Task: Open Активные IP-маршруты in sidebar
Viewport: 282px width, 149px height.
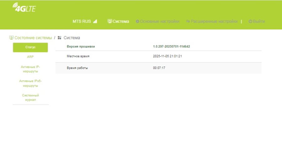Action: pyautogui.click(x=30, y=69)
